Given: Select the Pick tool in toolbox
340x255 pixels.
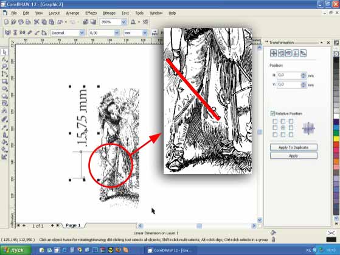Looking at the screenshot, I should [x=4, y=52].
